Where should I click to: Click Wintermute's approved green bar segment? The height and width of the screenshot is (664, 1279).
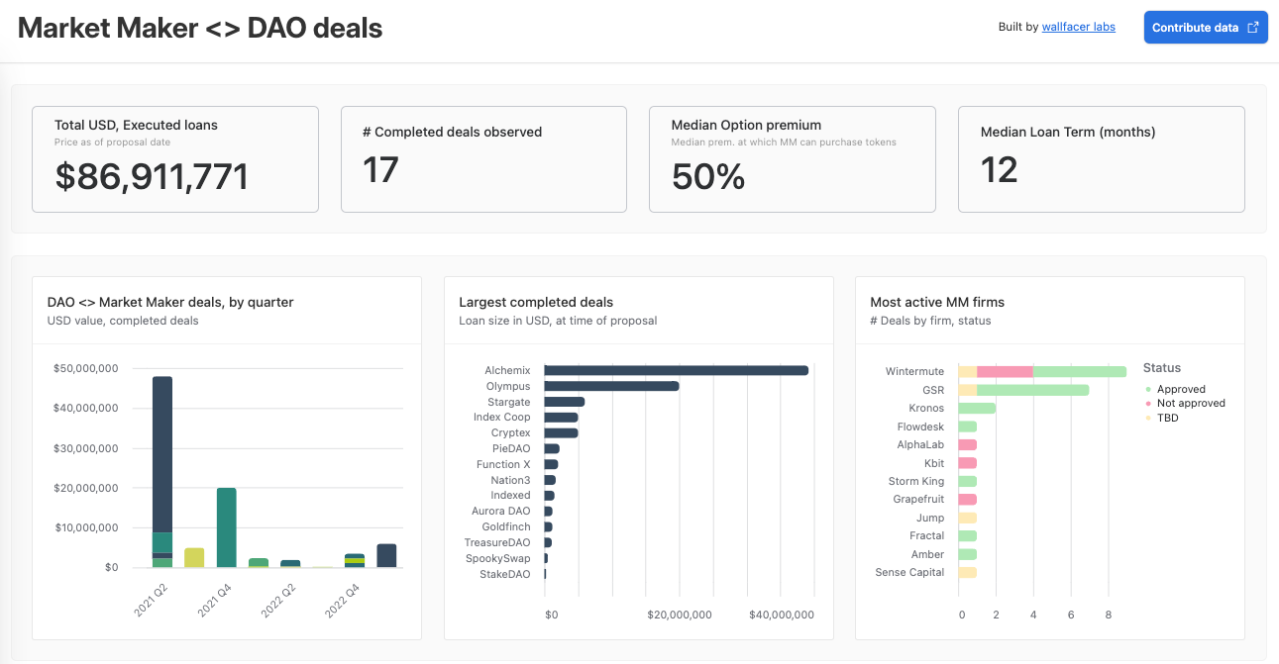click(1080, 371)
